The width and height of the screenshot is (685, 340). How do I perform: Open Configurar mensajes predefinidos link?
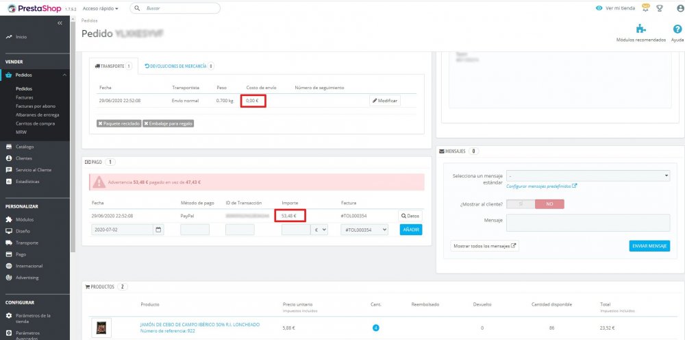coord(542,186)
